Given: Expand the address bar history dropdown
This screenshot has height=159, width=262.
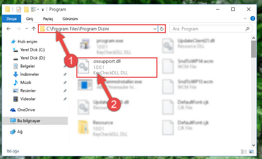Looking at the screenshot, I should pyautogui.click(x=155, y=29).
